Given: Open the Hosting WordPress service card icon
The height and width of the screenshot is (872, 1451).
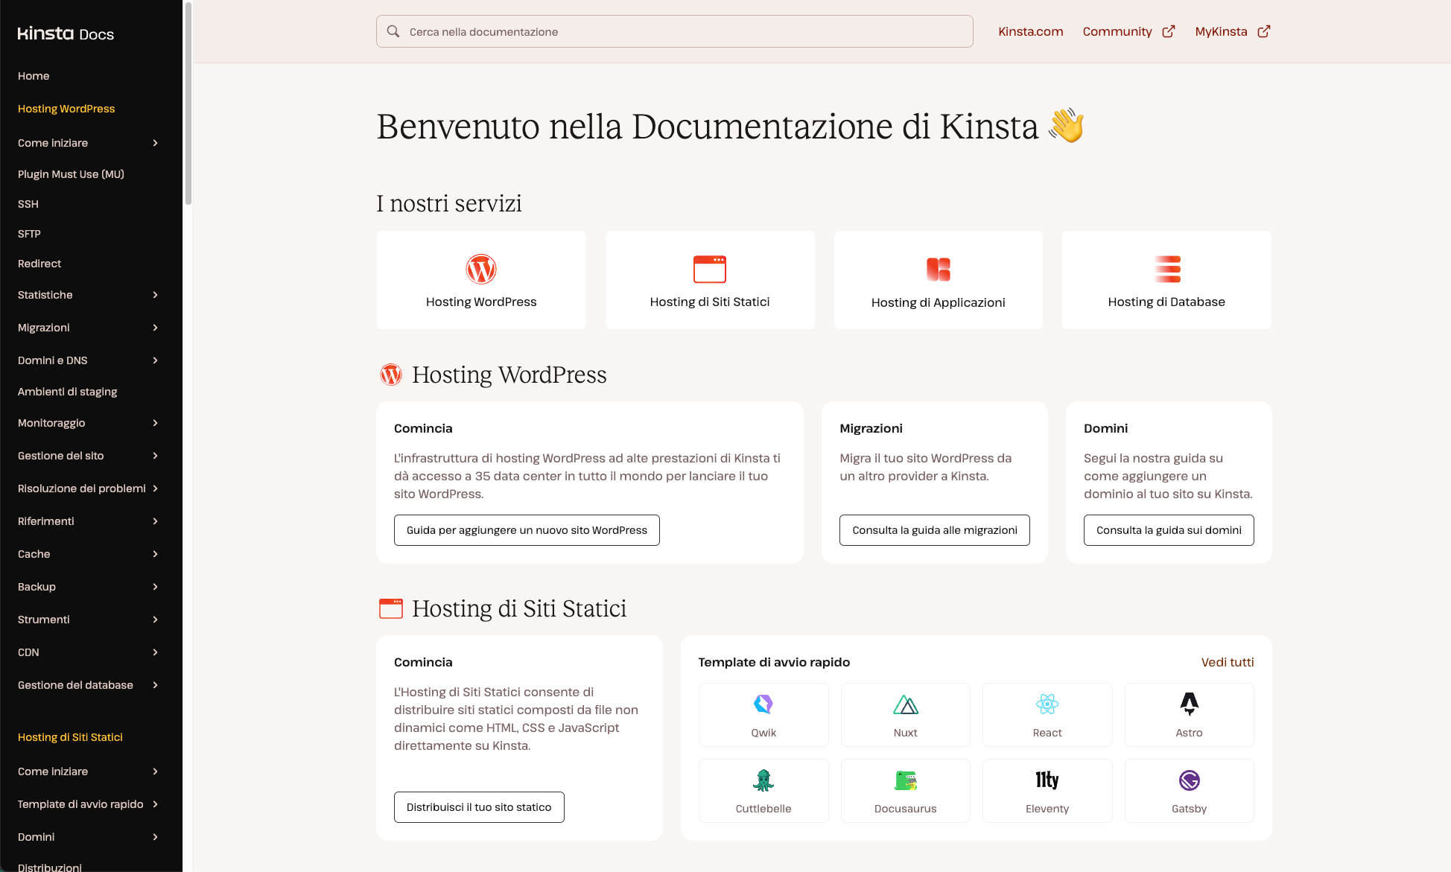Looking at the screenshot, I should point(480,270).
